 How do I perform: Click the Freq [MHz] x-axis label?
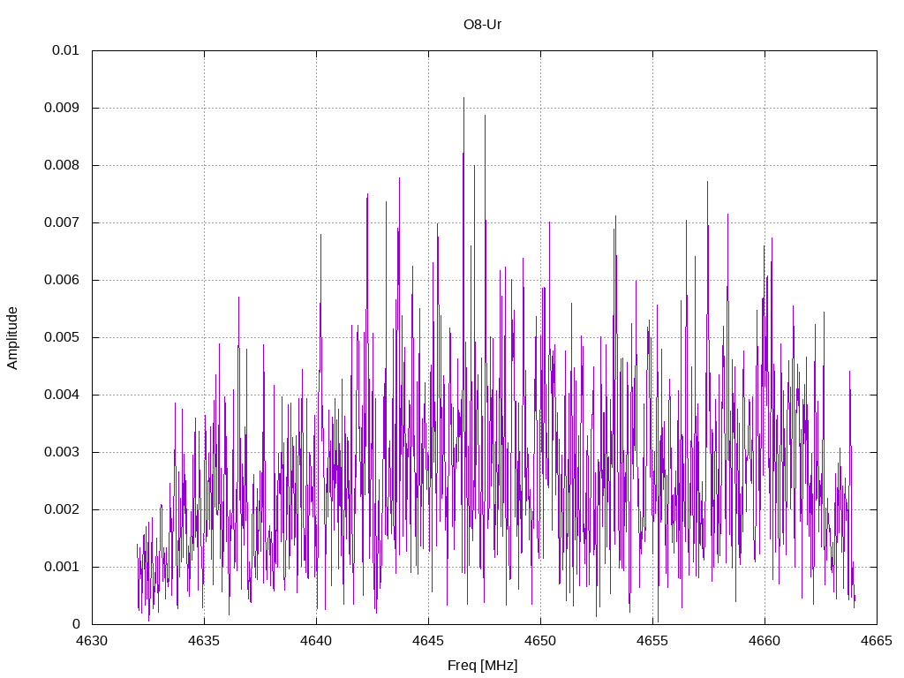[x=483, y=666]
